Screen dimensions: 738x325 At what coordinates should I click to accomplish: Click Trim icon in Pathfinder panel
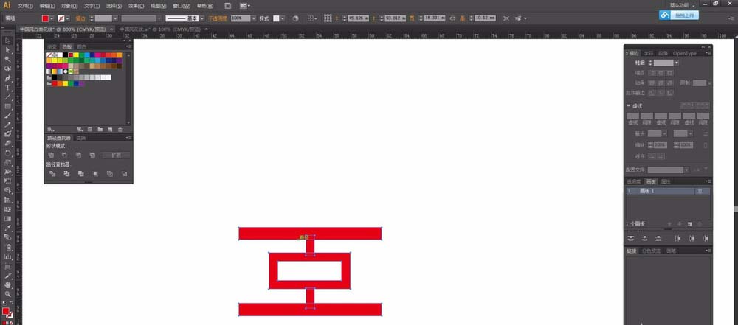pyautogui.click(x=67, y=173)
